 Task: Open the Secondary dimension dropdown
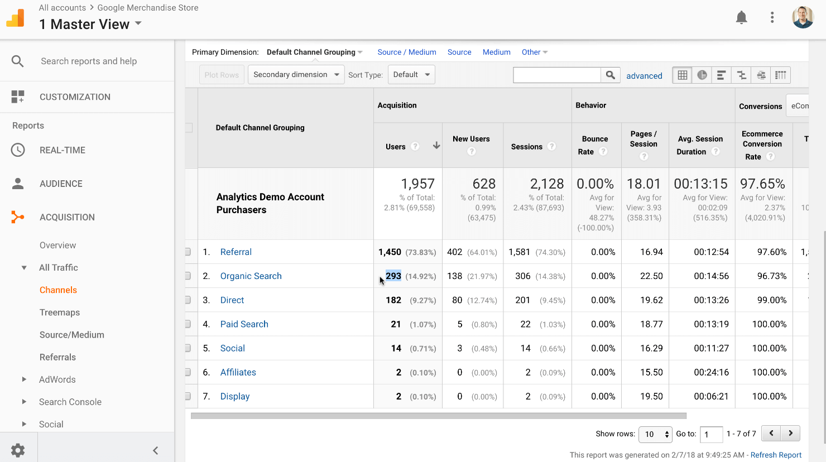(x=296, y=75)
